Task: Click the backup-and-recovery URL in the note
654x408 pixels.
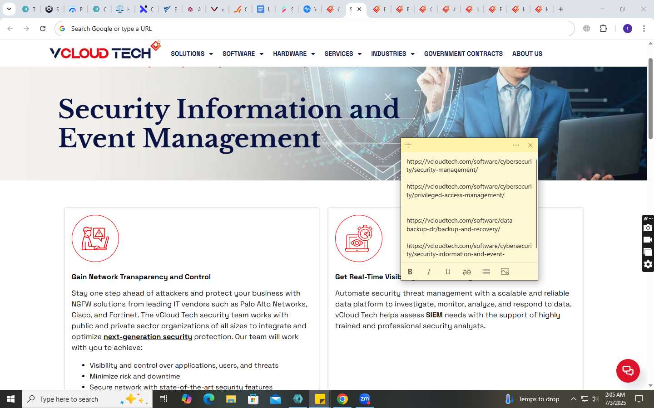Action: (x=461, y=225)
